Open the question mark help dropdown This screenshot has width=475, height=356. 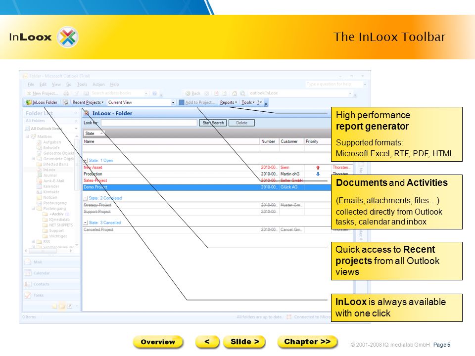click(x=260, y=102)
